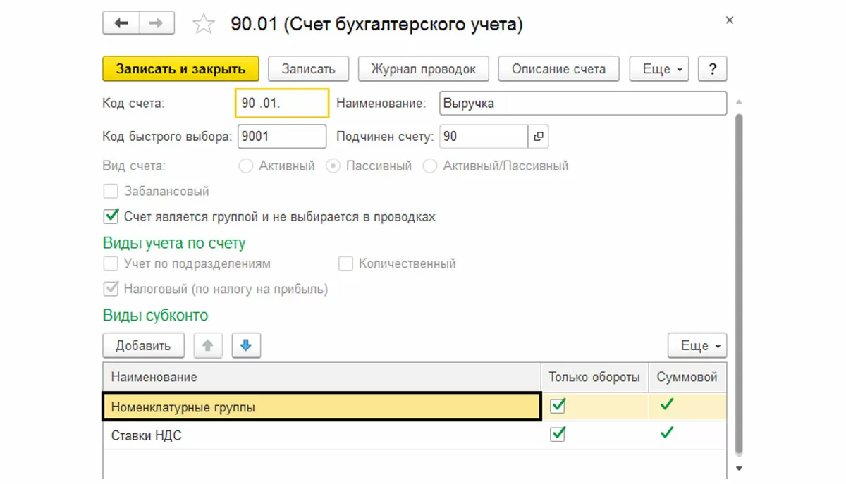Click the Суммовой checkmark for Ставки НДС
The image size is (846, 484).
coord(666,433)
